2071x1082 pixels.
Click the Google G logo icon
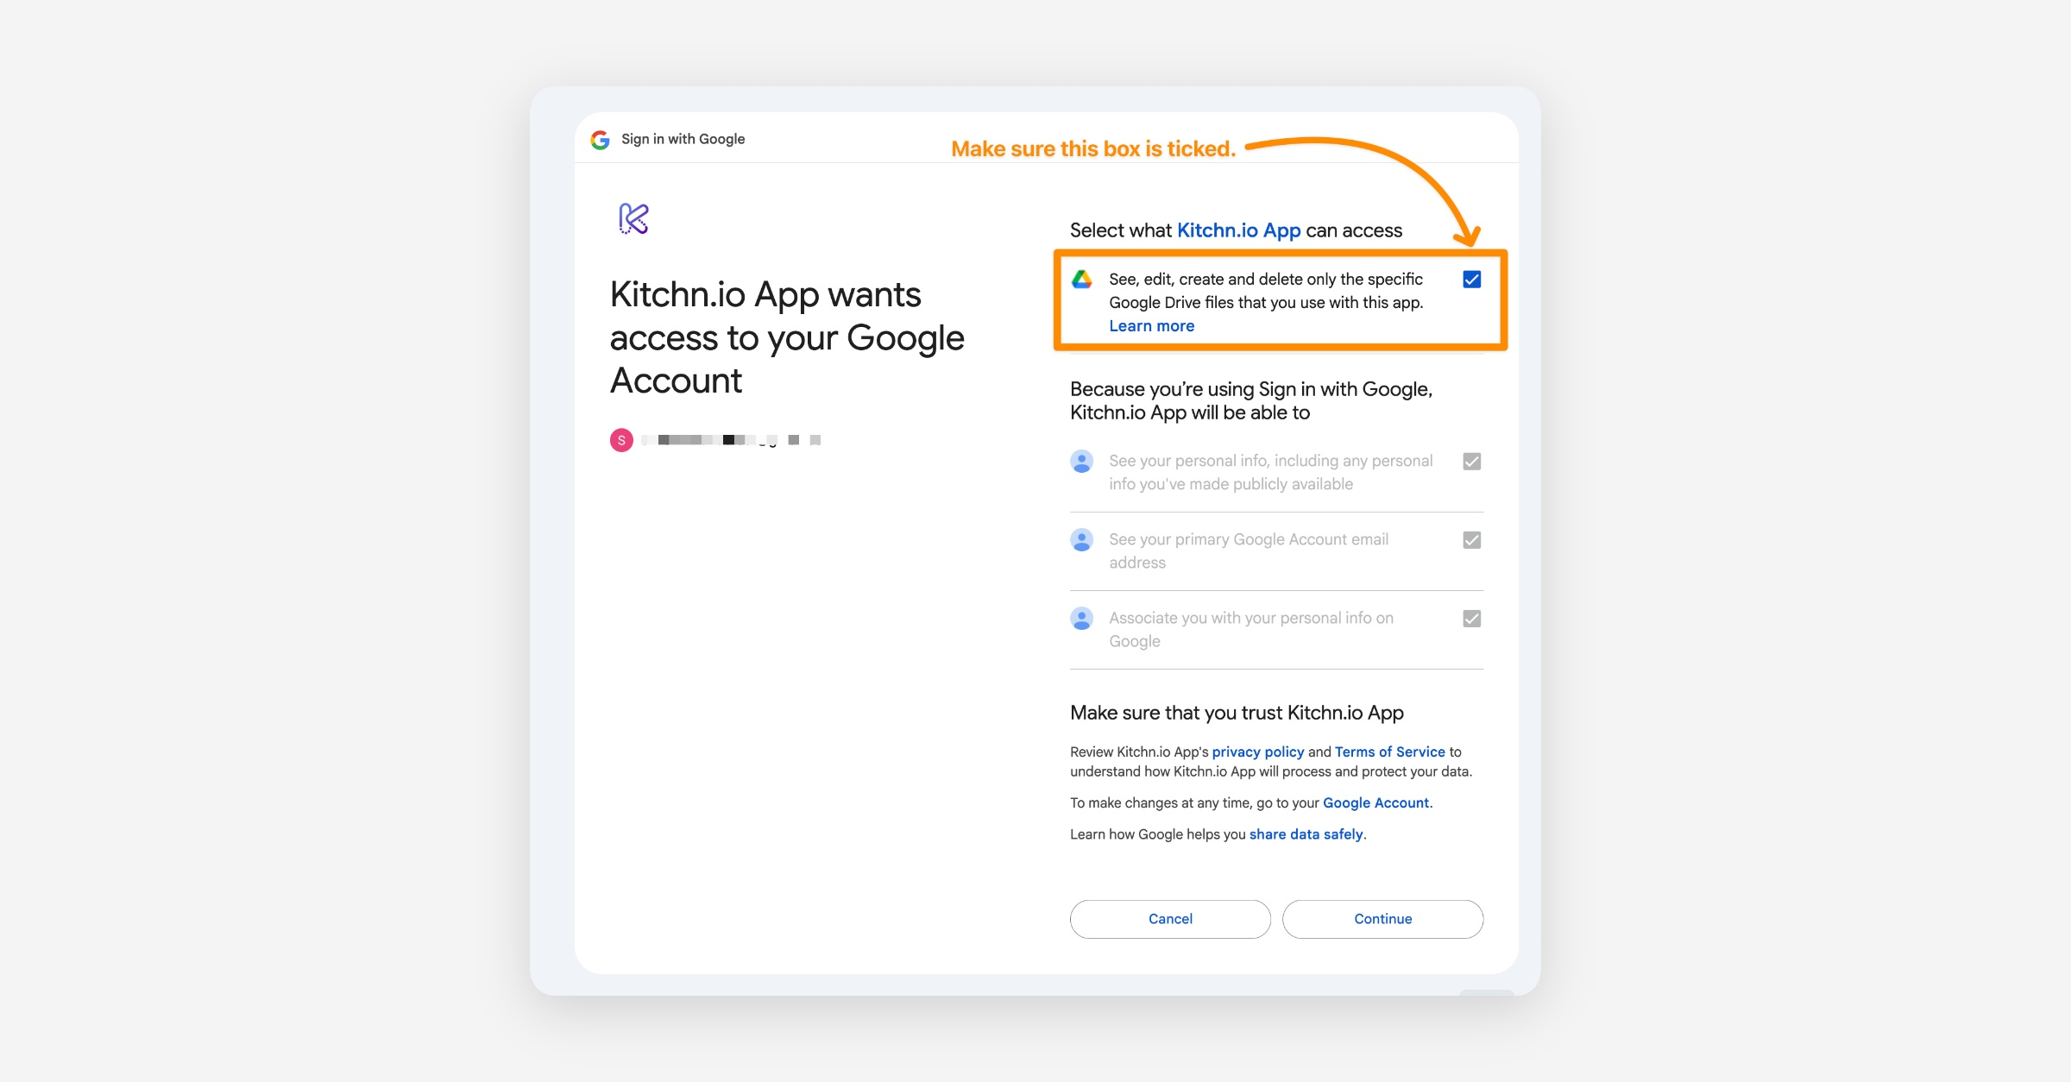tap(600, 140)
